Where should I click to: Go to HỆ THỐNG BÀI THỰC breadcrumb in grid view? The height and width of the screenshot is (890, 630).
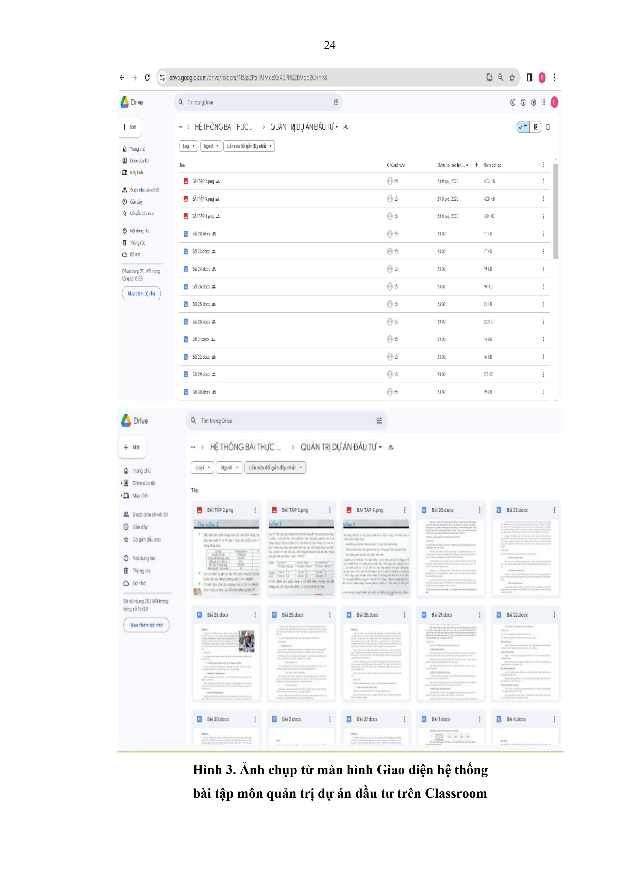click(x=245, y=447)
